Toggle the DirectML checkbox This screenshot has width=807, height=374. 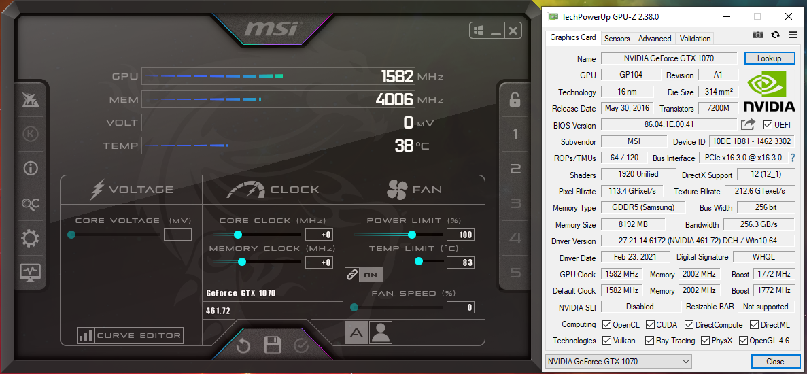[754, 325]
